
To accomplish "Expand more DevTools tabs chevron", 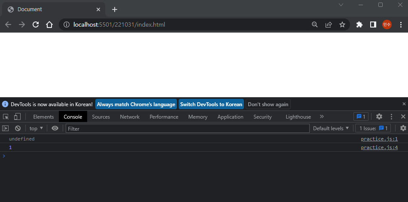I will click(322, 116).
